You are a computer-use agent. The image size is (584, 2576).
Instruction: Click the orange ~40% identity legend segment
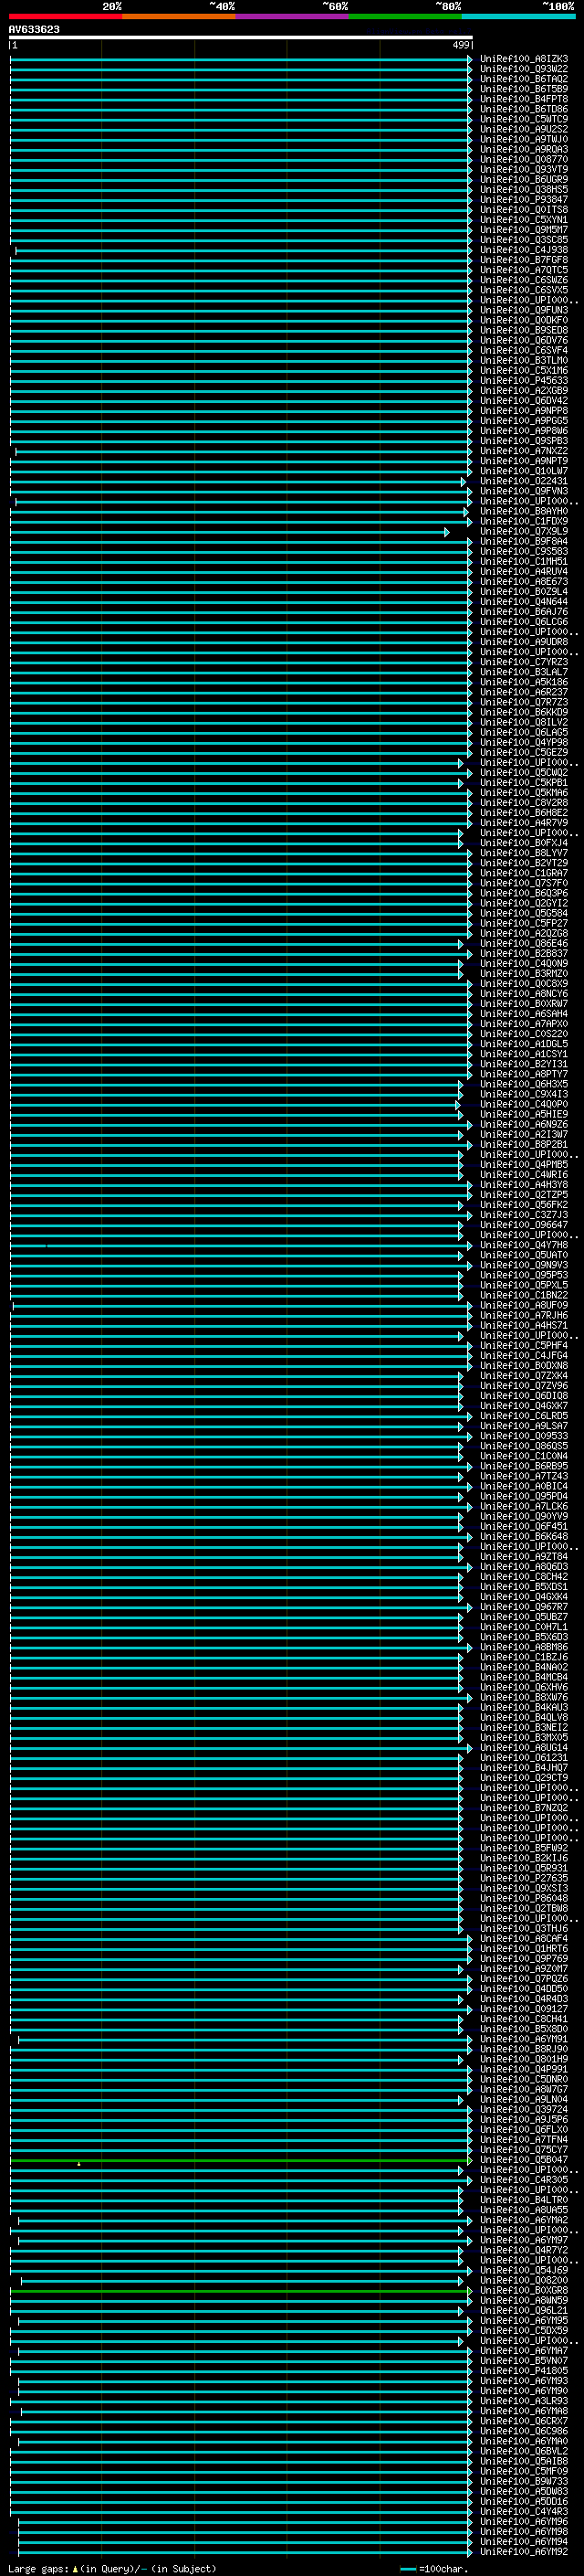[x=179, y=17]
